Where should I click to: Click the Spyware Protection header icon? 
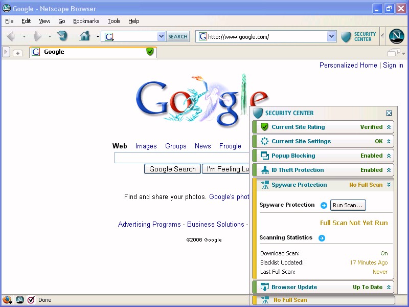pos(265,185)
